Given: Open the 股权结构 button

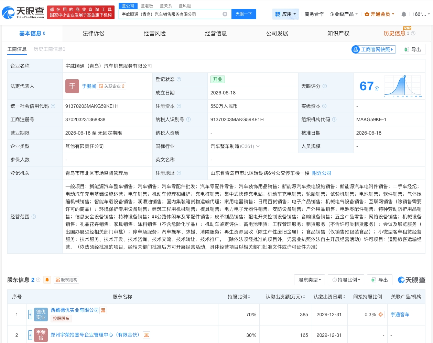Looking at the screenshot, I should click(66, 280).
